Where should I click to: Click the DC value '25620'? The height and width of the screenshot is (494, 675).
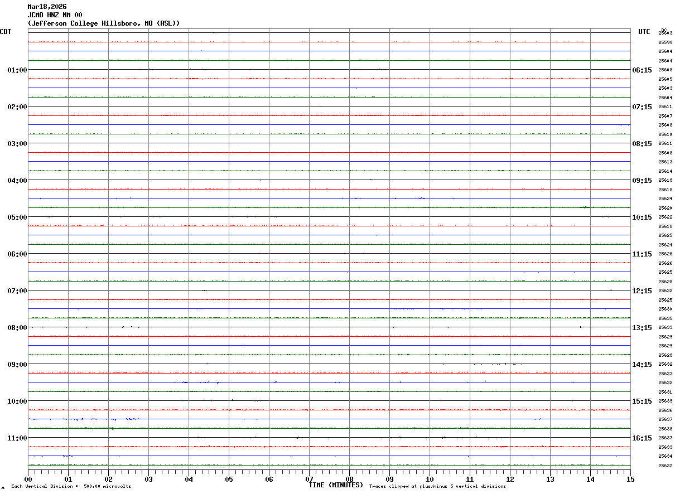tap(665, 208)
